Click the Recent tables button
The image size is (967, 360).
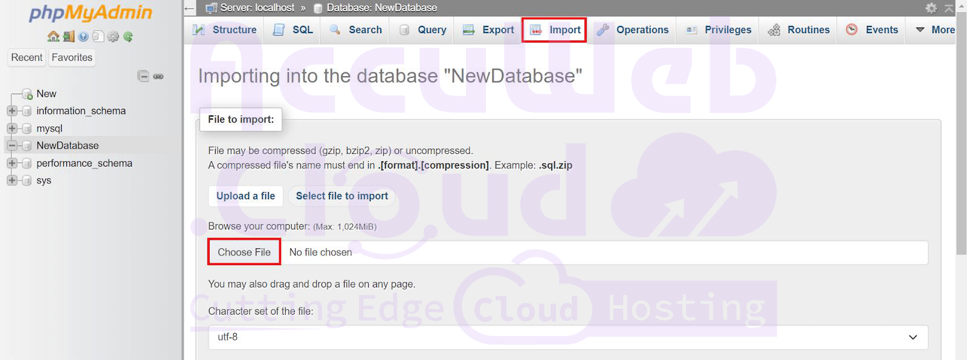(x=27, y=57)
